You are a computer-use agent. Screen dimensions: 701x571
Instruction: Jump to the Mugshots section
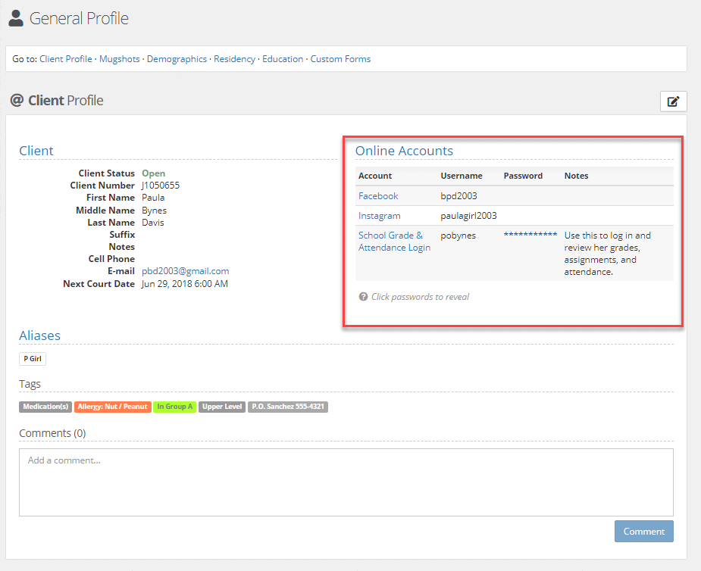coord(120,59)
